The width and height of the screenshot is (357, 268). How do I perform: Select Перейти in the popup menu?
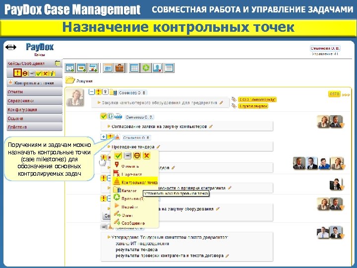(129, 206)
